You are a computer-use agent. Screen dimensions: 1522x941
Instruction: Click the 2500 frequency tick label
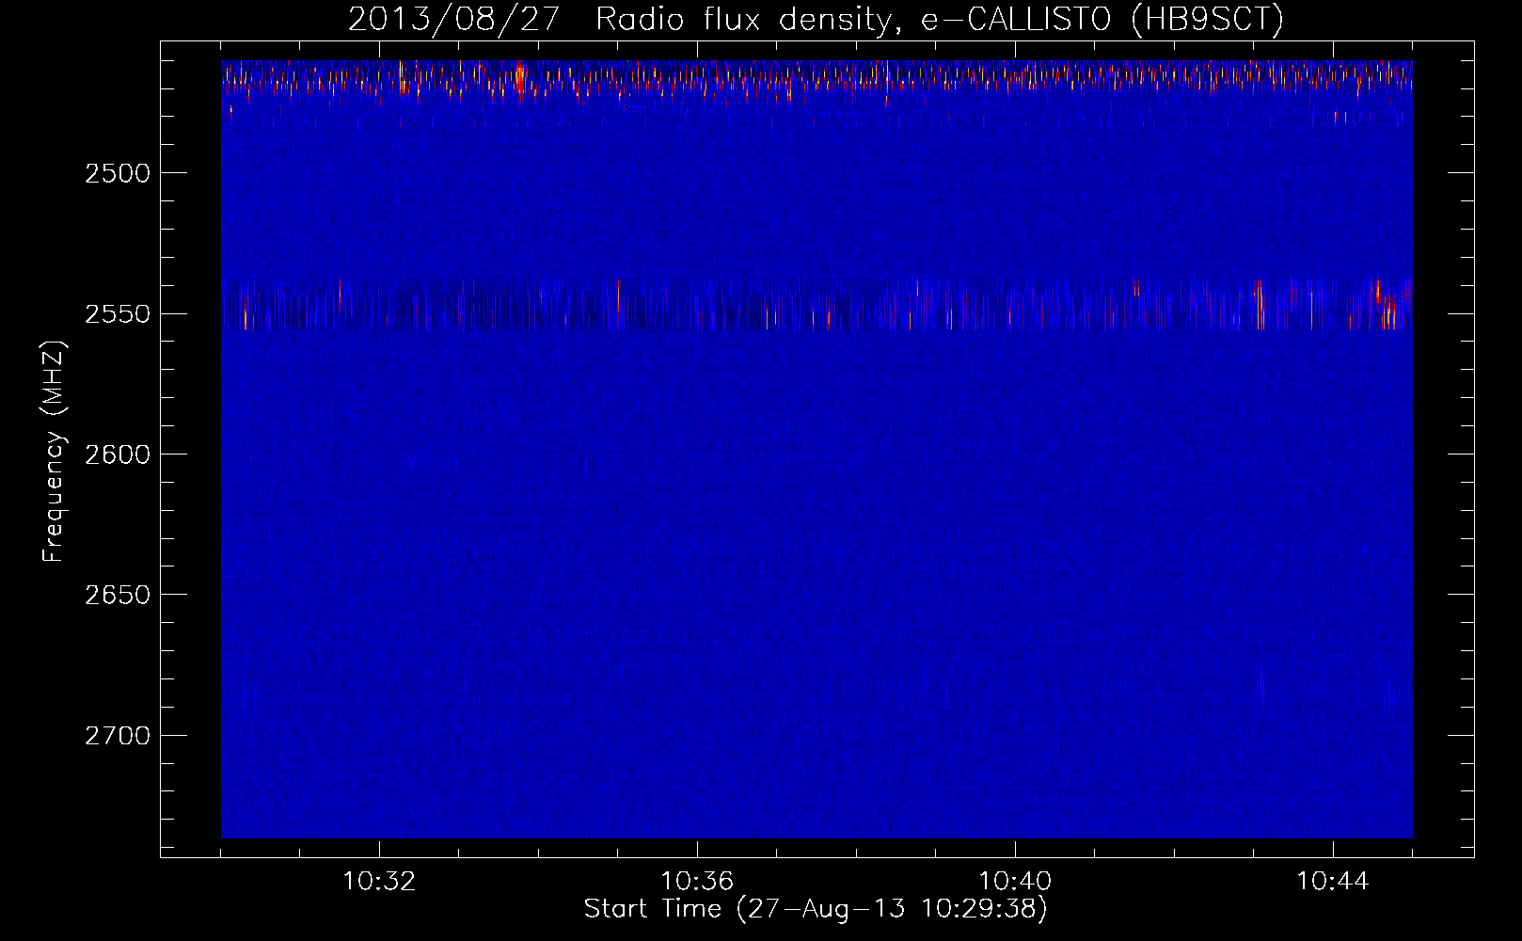click(118, 173)
